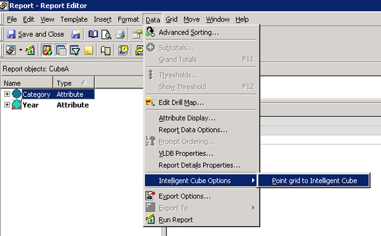Screen dimensions: 381x236
Task: Open VLDB Properties
Action: [201, 153]
